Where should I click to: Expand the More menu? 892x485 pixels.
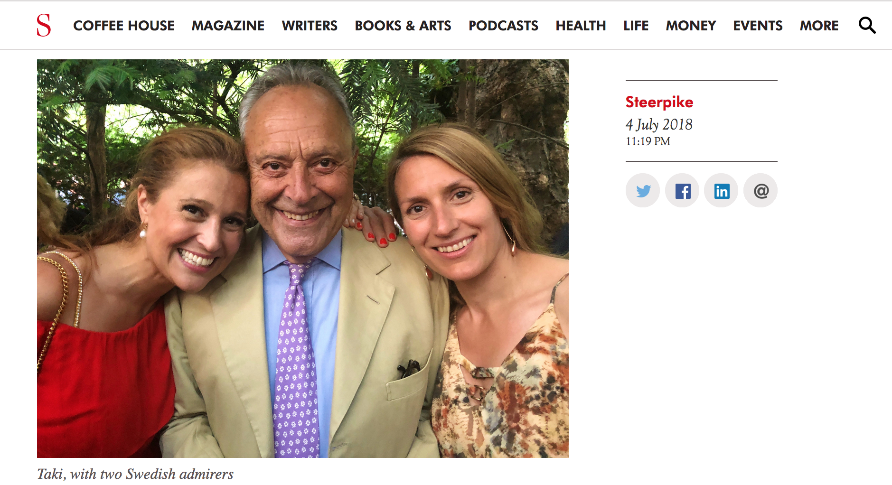point(819,26)
